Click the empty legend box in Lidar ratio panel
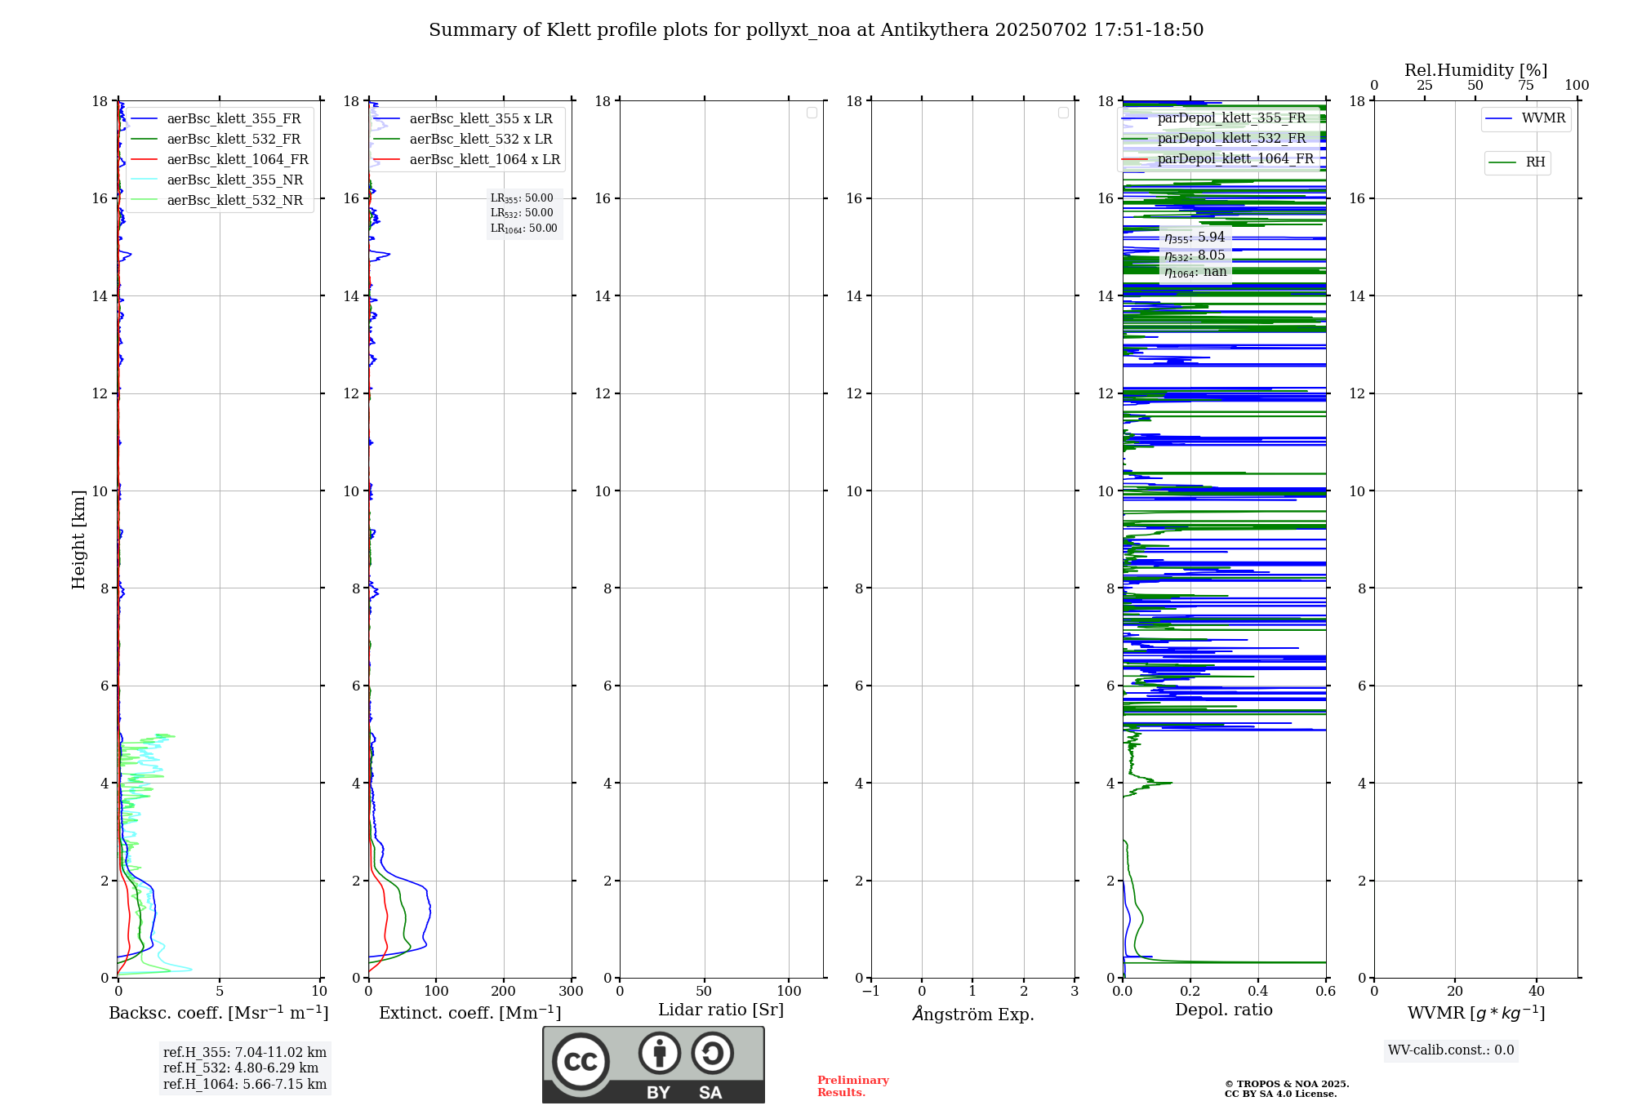 pyautogui.click(x=812, y=113)
